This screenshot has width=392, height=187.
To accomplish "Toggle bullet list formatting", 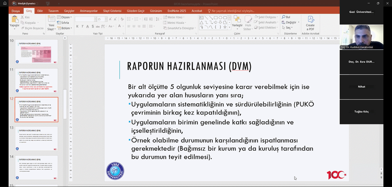I will [129, 18].
